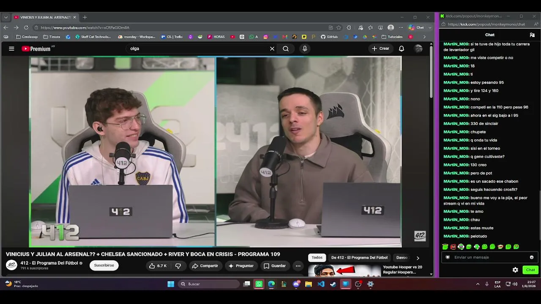Click the Compartir share button
Screen dimensions: 541x304
[205, 266]
